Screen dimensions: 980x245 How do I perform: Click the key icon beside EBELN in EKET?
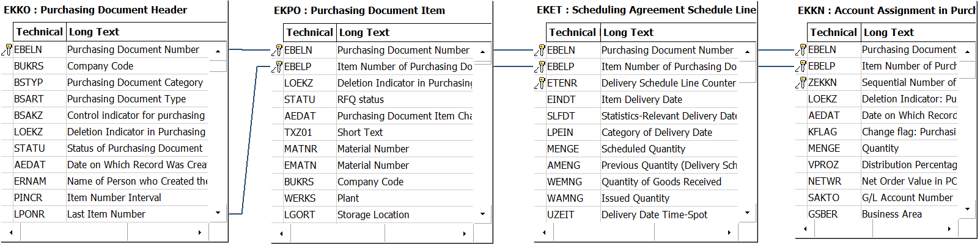540,50
